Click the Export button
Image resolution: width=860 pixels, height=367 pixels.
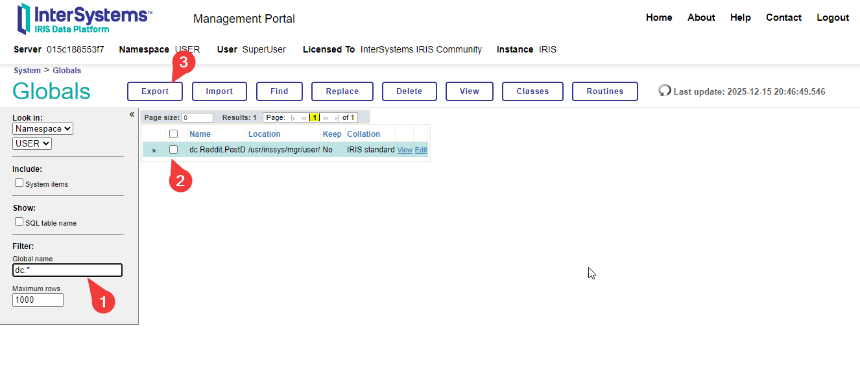[155, 91]
